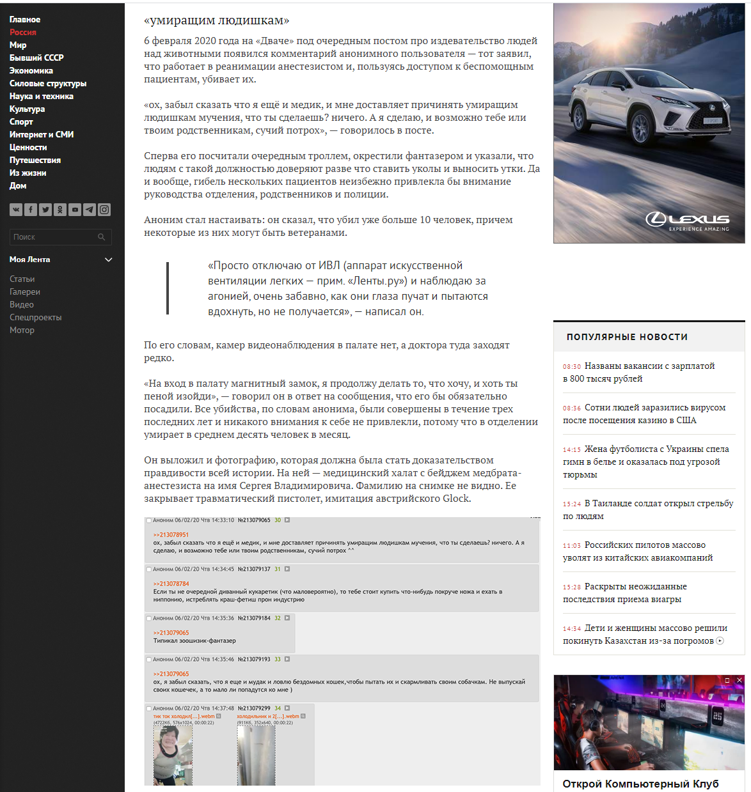Open the Дом section
Screen dimensions: 751x792
tap(18, 186)
